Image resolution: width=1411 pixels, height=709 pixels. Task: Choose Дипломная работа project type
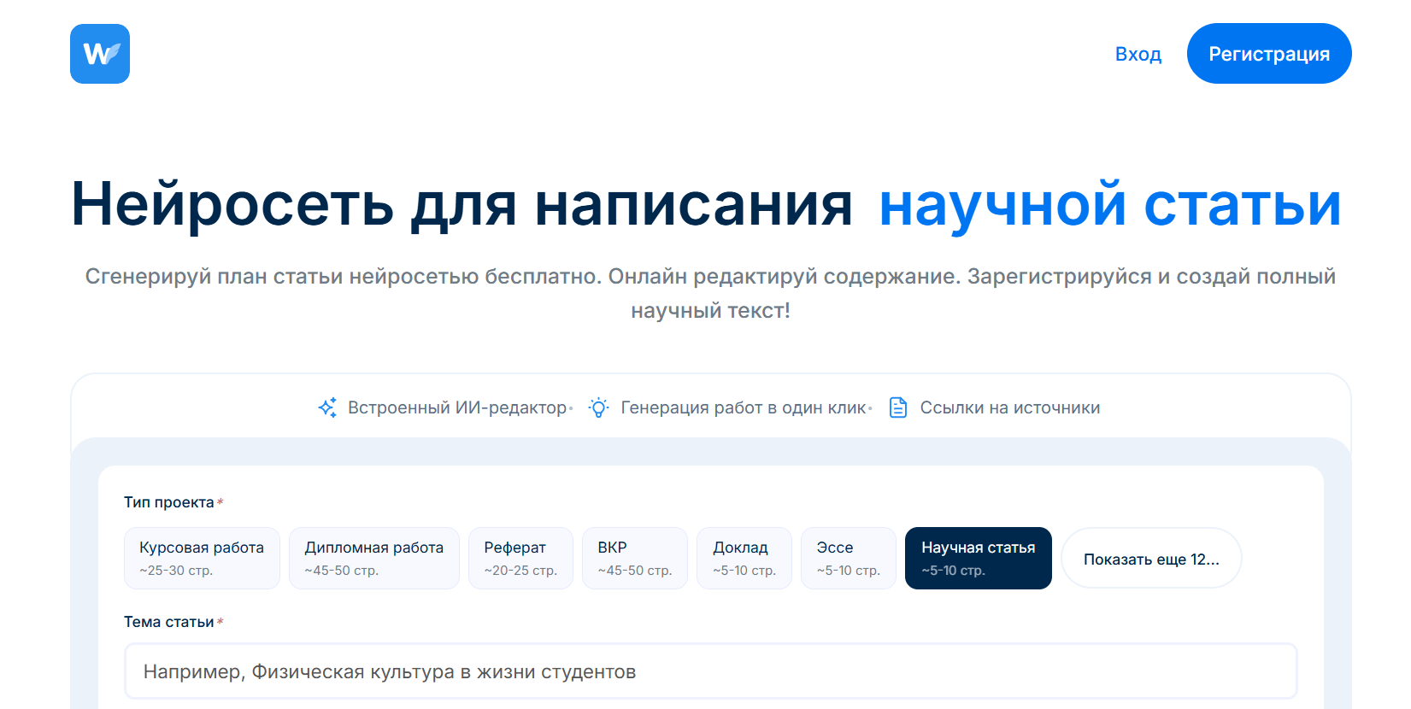click(x=373, y=558)
